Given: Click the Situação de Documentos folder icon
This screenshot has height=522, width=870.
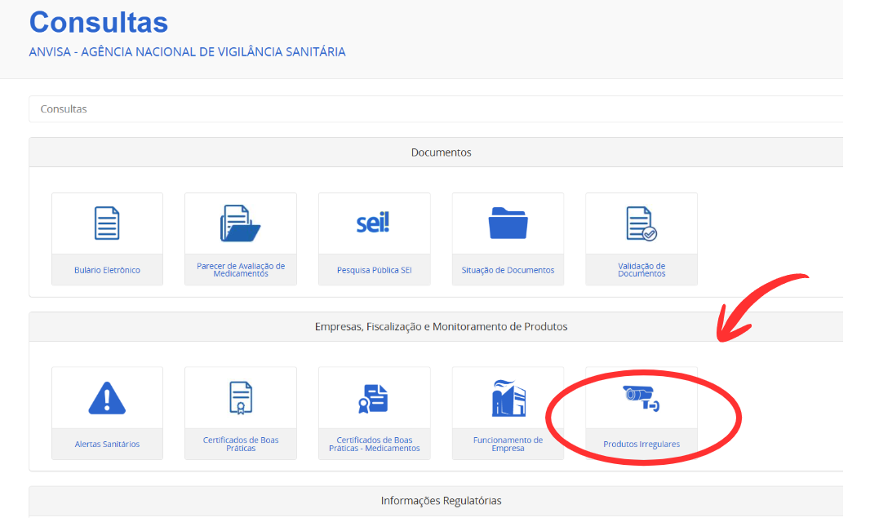Looking at the screenshot, I should (508, 223).
